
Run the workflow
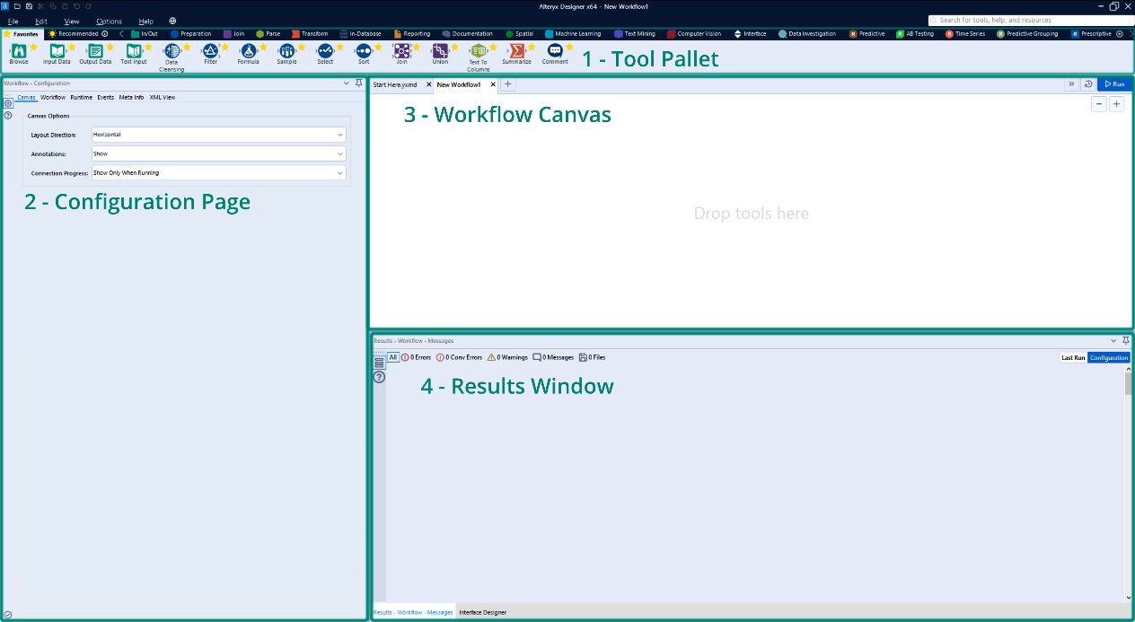click(1114, 83)
